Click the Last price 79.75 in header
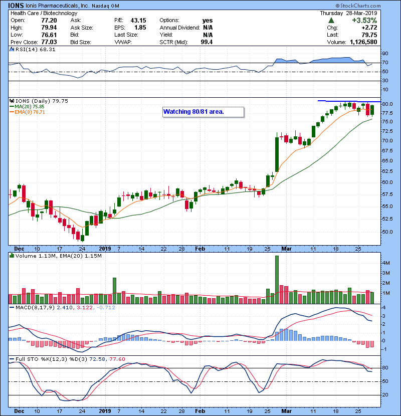The height and width of the screenshot is (416, 401). 369,35
